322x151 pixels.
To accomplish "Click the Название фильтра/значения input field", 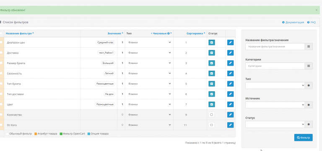I will click(x=275, y=46).
